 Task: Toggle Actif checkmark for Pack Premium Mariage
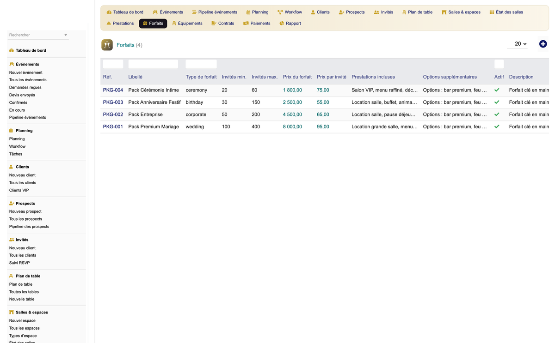click(497, 126)
